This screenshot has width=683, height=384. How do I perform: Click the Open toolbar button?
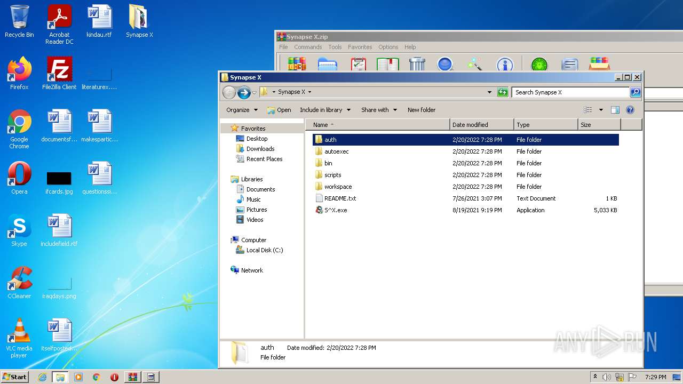pyautogui.click(x=279, y=110)
